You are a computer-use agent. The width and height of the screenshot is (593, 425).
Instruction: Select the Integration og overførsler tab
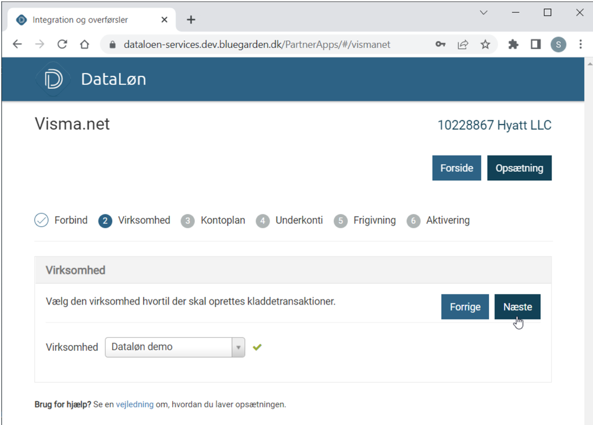point(91,20)
